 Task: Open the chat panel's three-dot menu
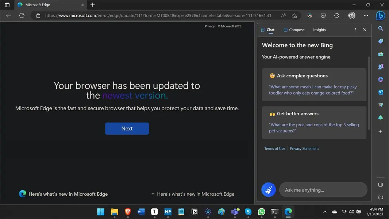[355, 30]
